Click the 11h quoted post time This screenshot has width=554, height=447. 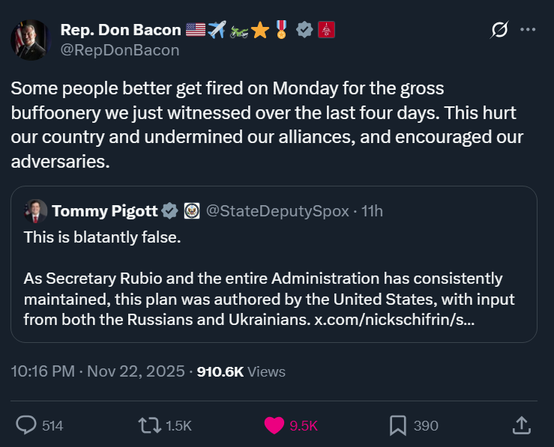click(372, 211)
